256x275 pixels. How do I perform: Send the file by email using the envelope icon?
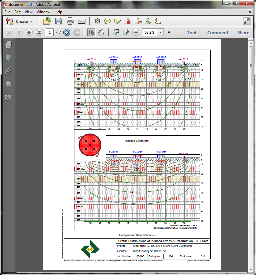tap(82, 21)
